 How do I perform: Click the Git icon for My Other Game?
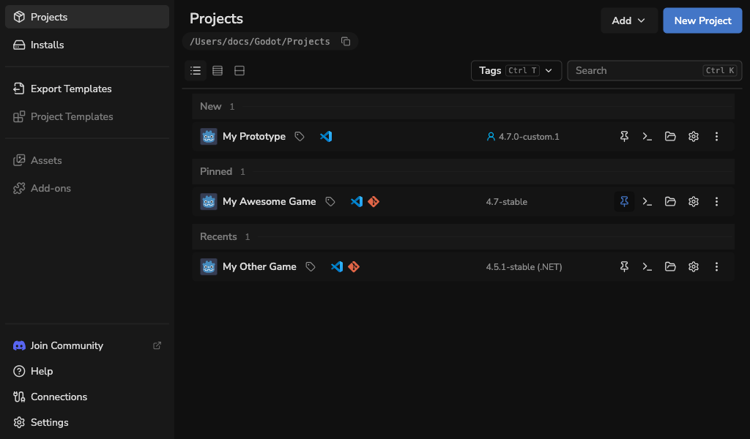pyautogui.click(x=354, y=266)
